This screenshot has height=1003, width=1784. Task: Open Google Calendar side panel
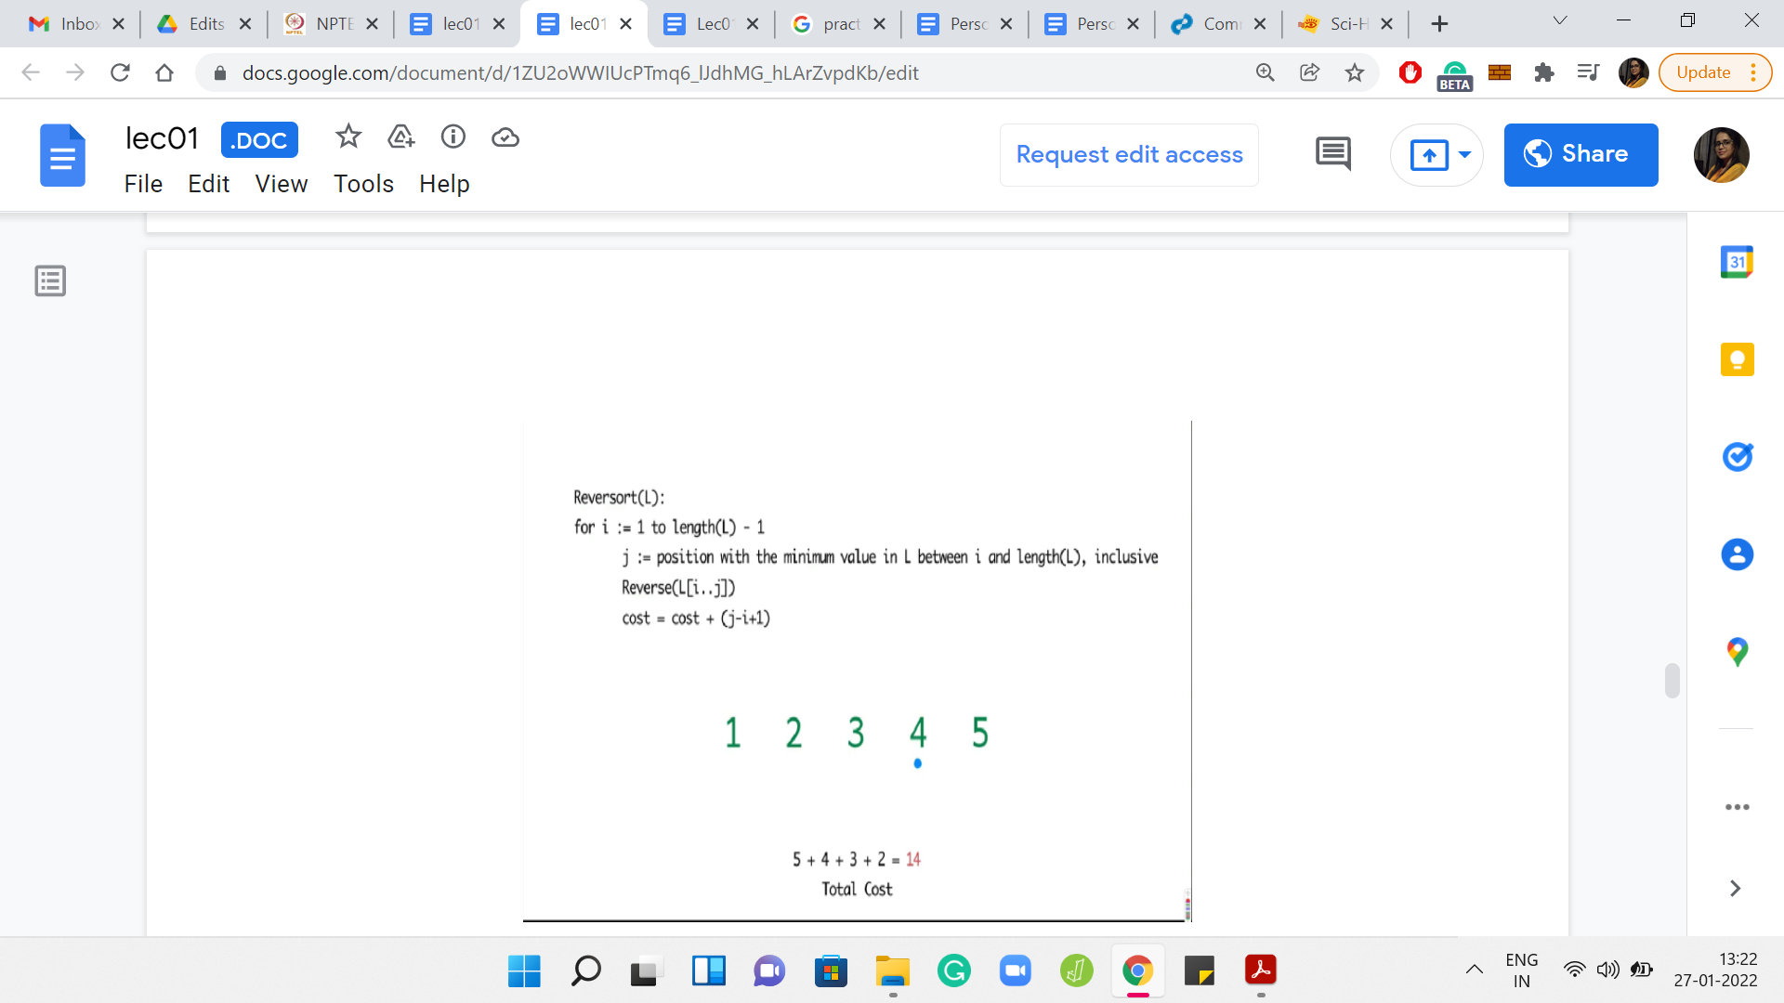pos(1736,263)
